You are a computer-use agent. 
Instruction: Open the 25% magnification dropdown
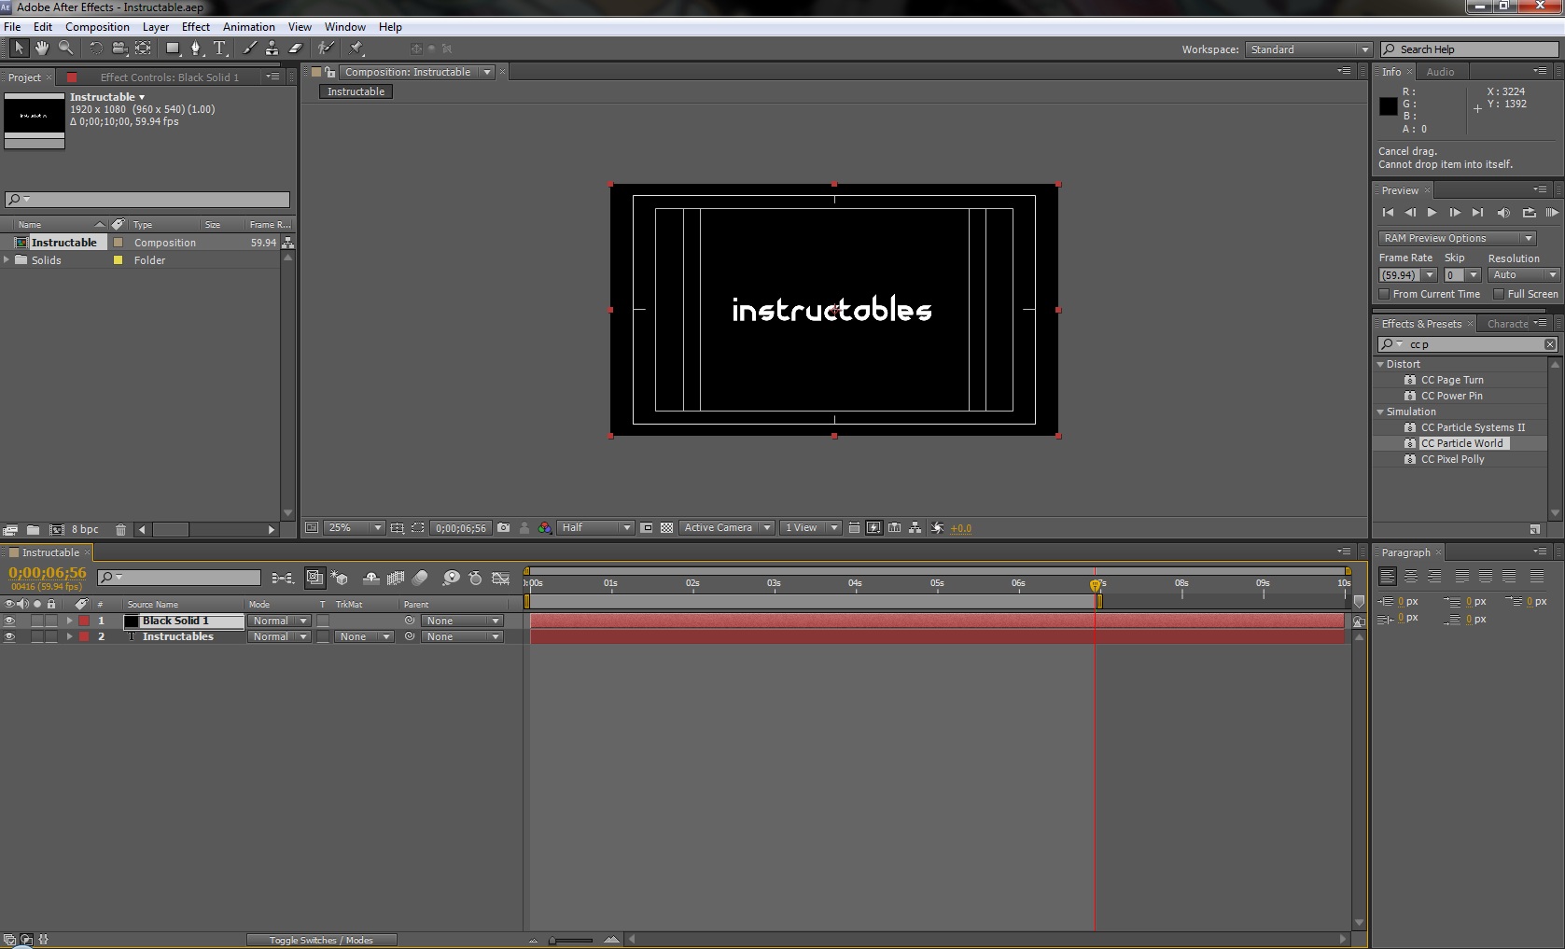[355, 528]
